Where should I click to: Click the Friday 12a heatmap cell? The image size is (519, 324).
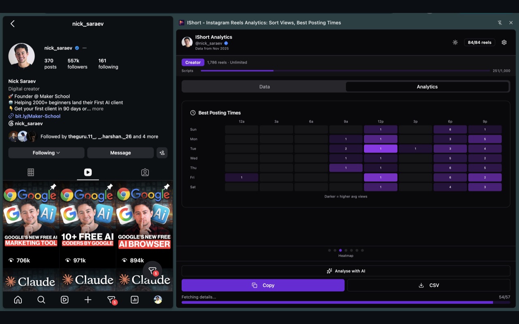click(242, 177)
